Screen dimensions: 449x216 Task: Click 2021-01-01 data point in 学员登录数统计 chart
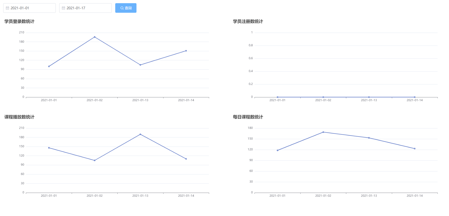49,66
